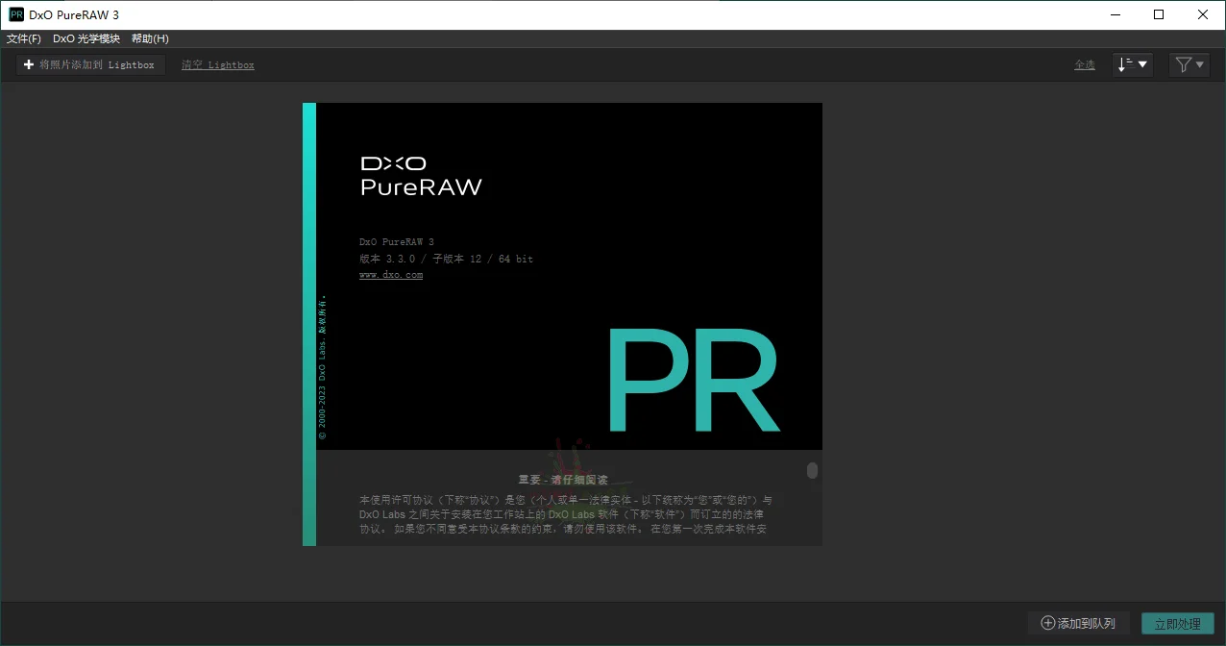The width and height of the screenshot is (1226, 646).
Task: Click the 将照片添加到 Lightbox button
Action: click(x=89, y=63)
